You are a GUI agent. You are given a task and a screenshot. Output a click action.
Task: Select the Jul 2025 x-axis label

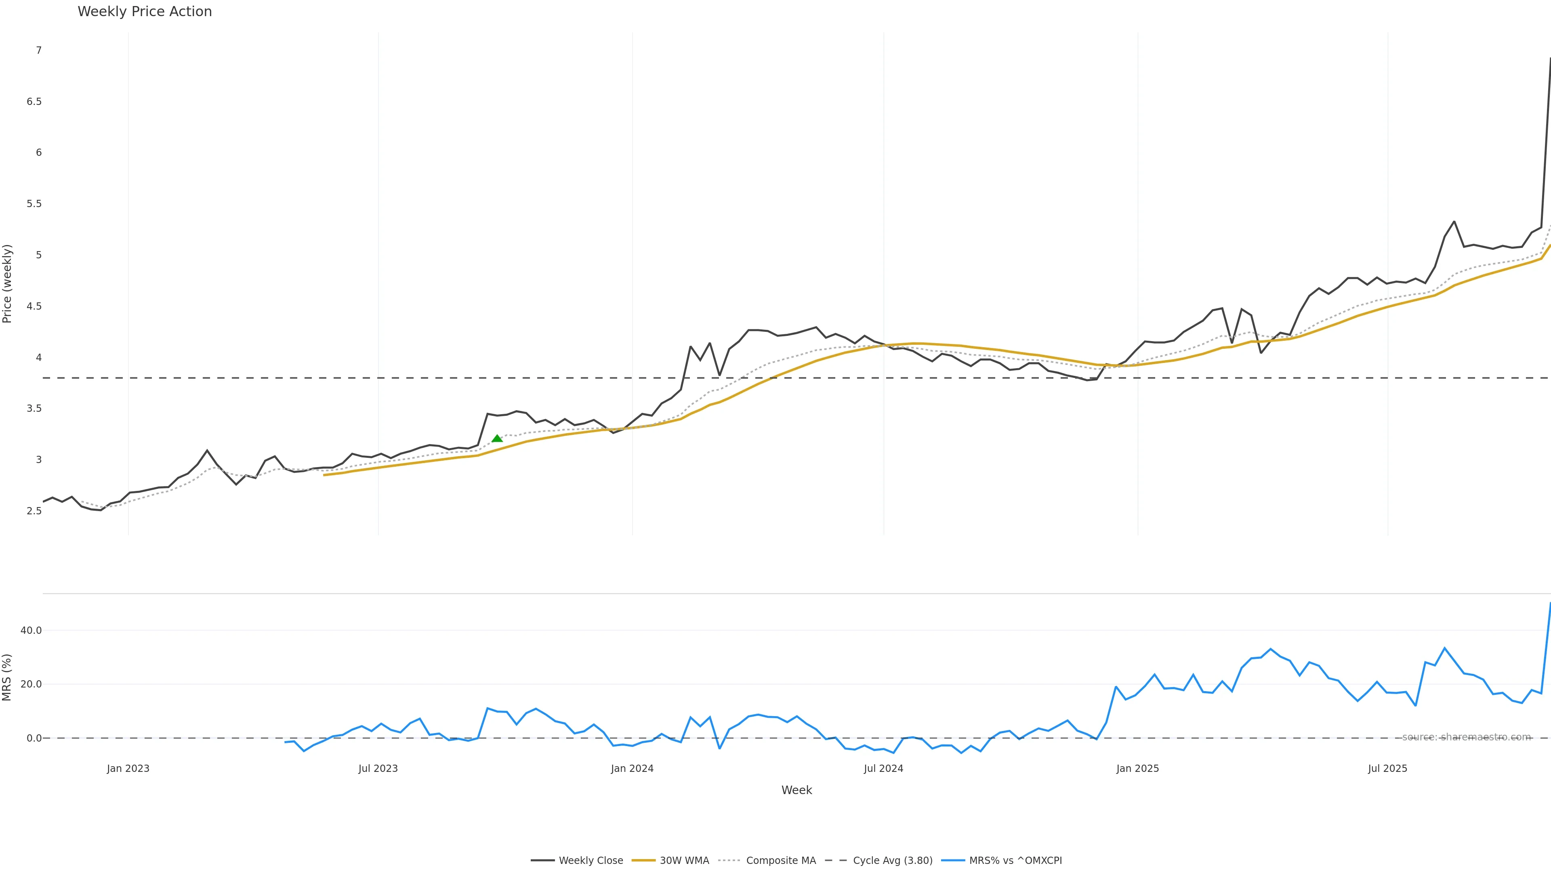1387,769
